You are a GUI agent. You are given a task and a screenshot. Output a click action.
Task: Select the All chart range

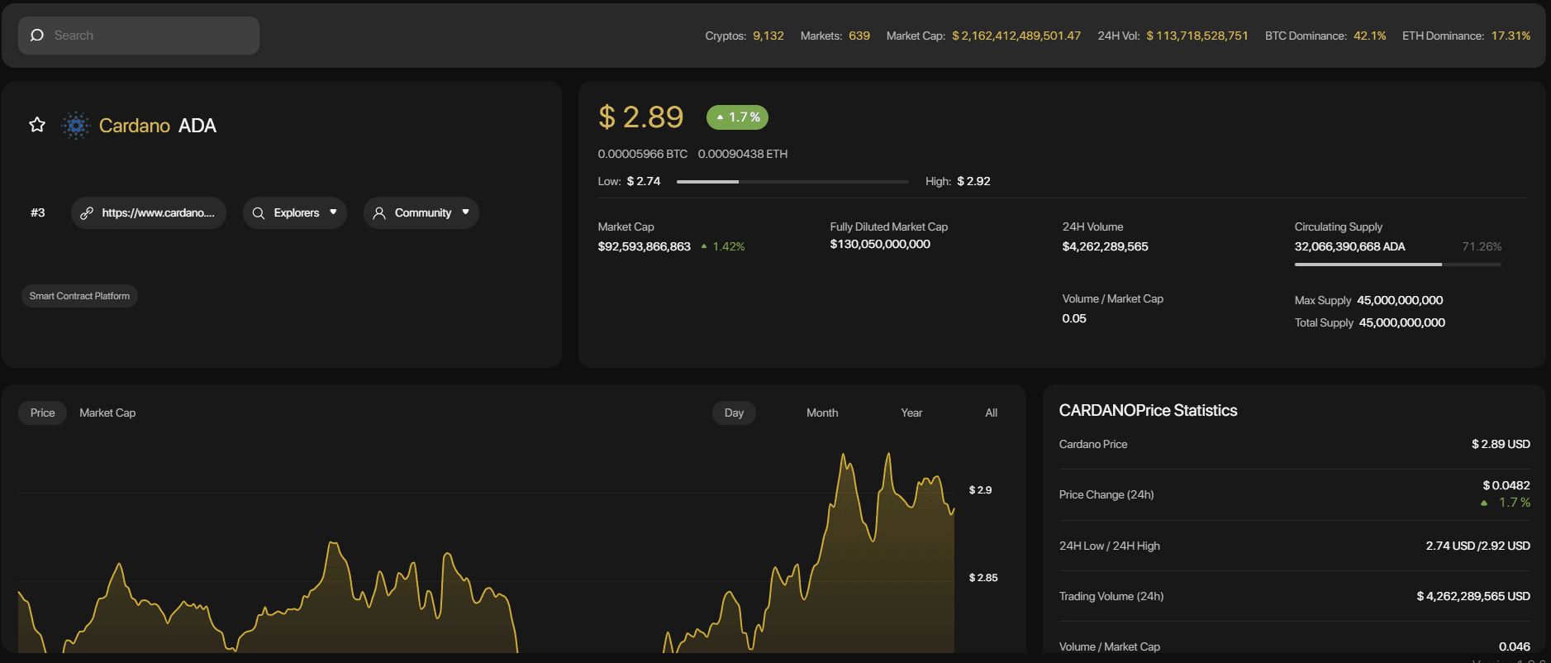pos(991,413)
